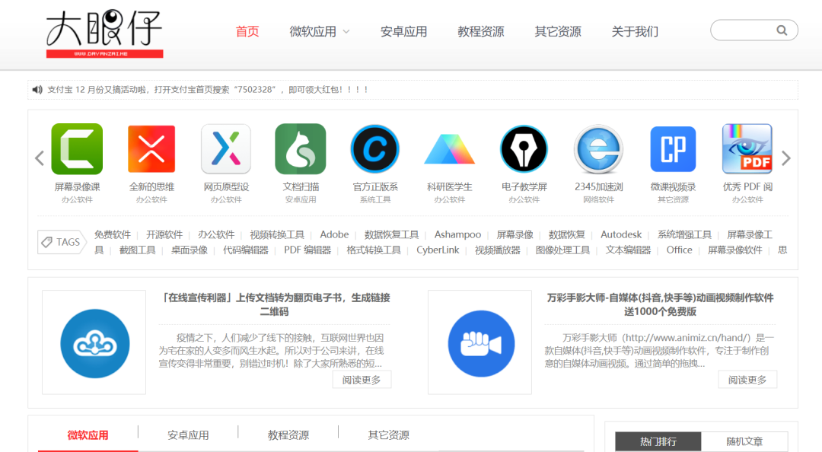Select the Axure web prototype icon
The width and height of the screenshot is (822, 452).
coord(226,149)
